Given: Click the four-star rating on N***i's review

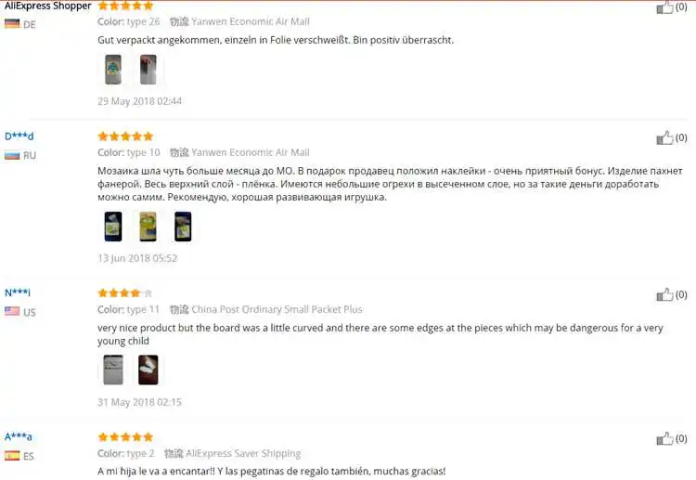Looking at the screenshot, I should pos(125,293).
